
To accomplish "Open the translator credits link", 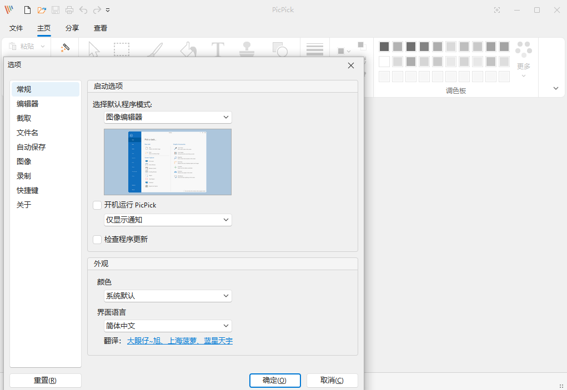I will 180,341.
